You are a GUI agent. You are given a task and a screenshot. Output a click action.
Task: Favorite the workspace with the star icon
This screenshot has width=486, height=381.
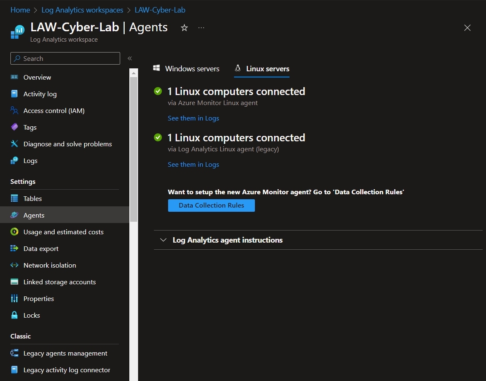click(184, 28)
